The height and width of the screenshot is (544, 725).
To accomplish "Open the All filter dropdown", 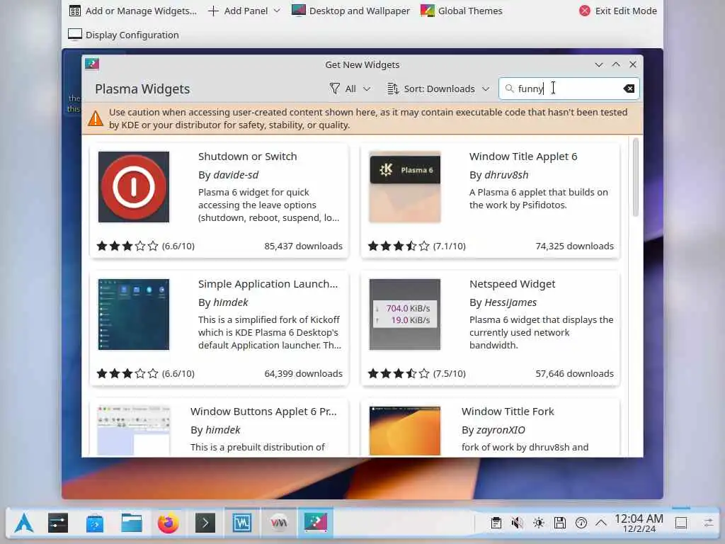I will 350,89.
